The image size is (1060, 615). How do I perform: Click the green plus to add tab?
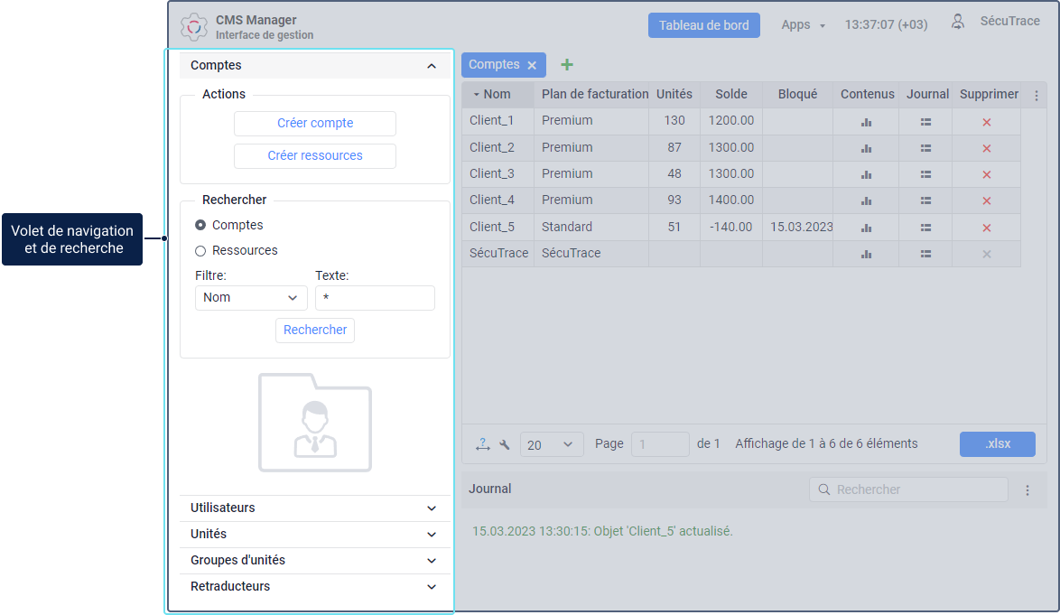[x=567, y=65]
